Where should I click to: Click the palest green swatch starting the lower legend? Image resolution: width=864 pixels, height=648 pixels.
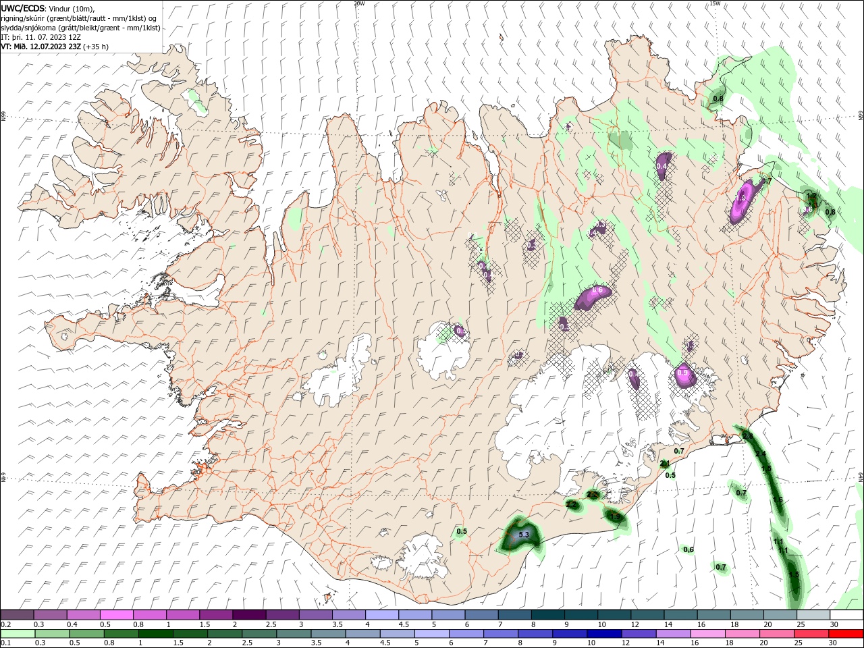tap(17, 634)
